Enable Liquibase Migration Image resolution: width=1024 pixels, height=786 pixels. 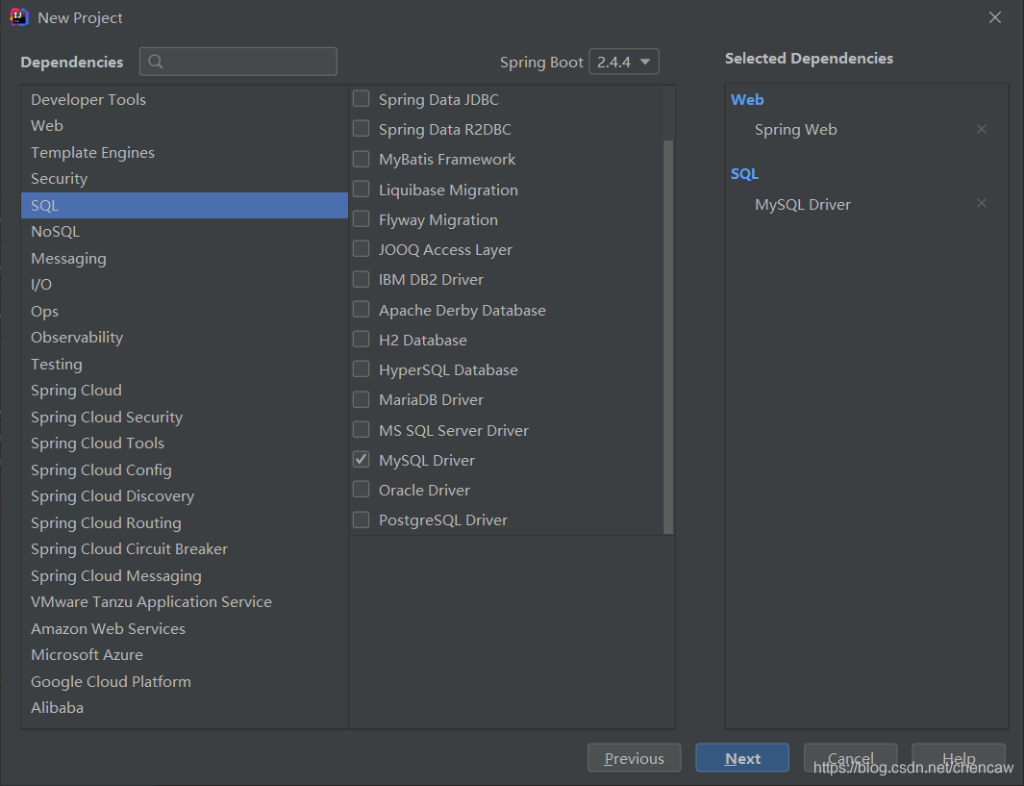(x=362, y=189)
